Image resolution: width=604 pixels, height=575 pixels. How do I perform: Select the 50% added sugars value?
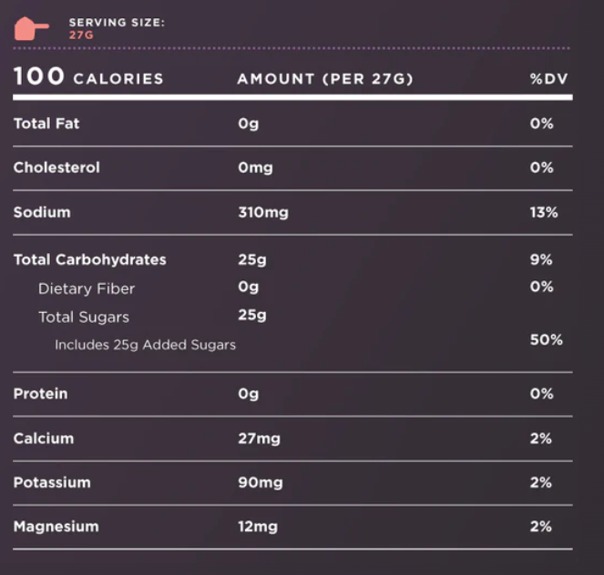(x=547, y=339)
